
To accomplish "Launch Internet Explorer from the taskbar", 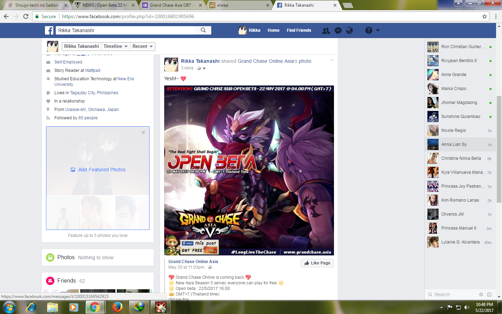I will (31, 307).
